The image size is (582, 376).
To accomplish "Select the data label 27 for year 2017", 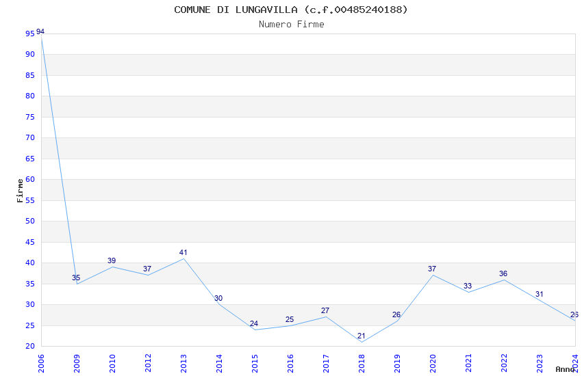I will pyautogui.click(x=325, y=310).
